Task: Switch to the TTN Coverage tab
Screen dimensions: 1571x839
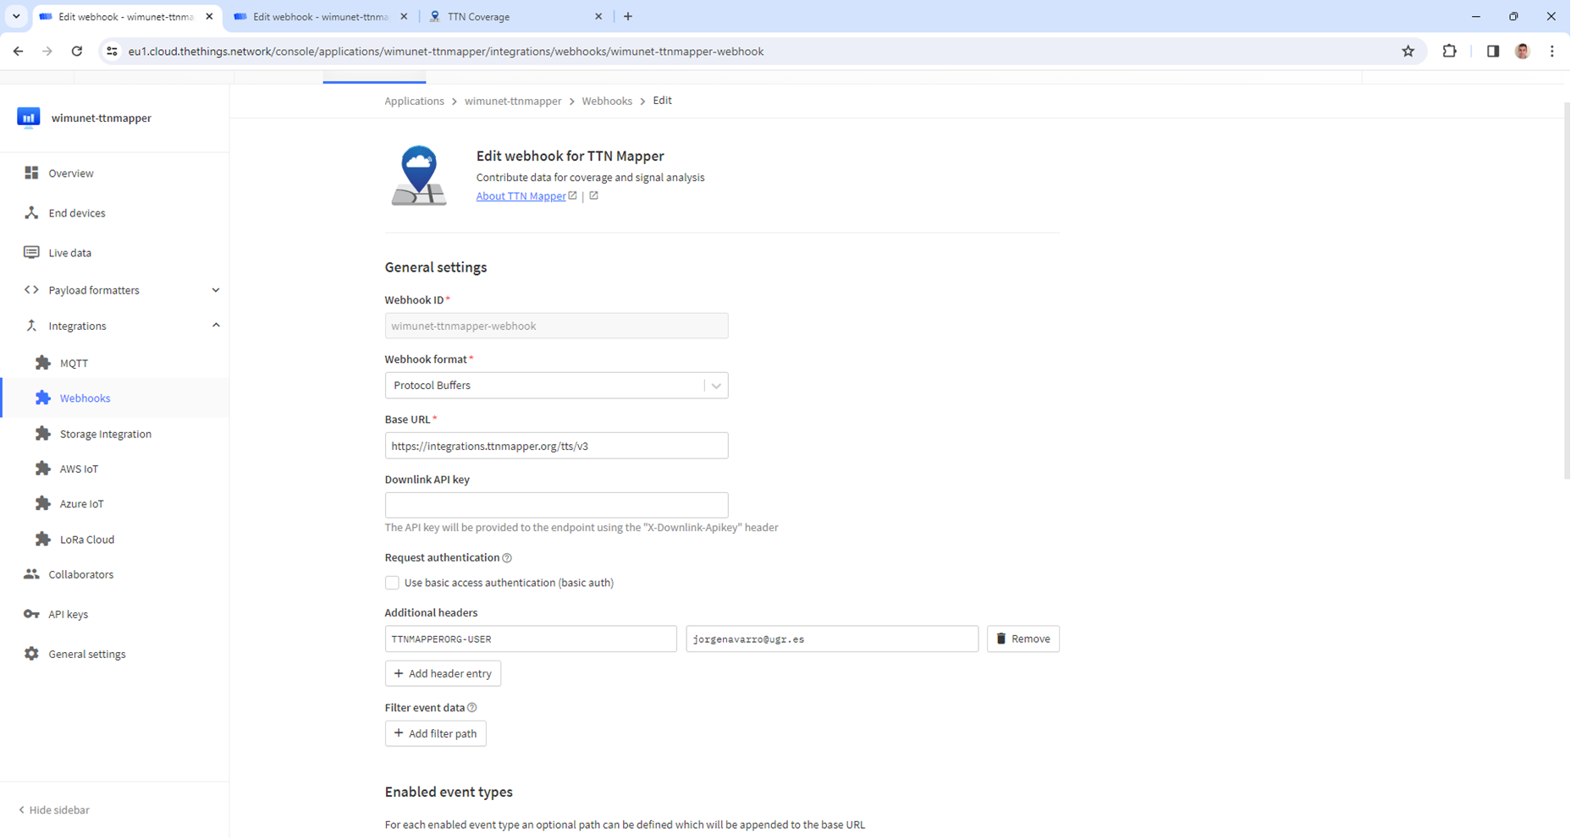Action: pos(515,17)
